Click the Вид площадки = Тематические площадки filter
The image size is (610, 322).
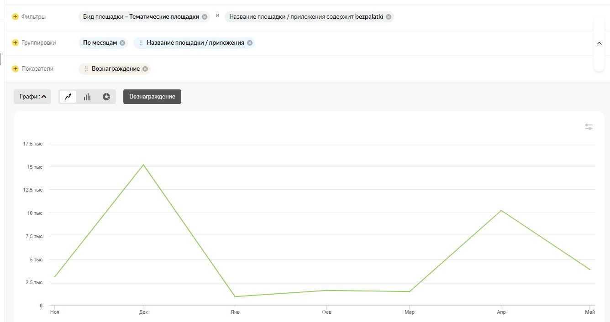[x=141, y=17]
